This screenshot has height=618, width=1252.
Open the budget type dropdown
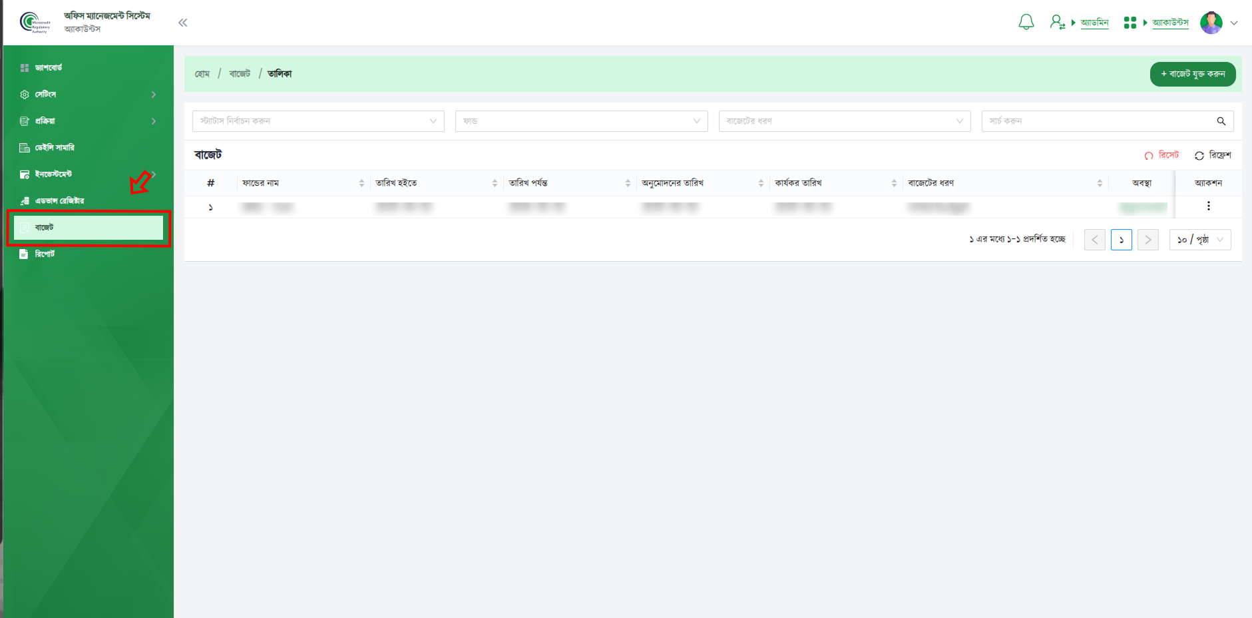844,121
